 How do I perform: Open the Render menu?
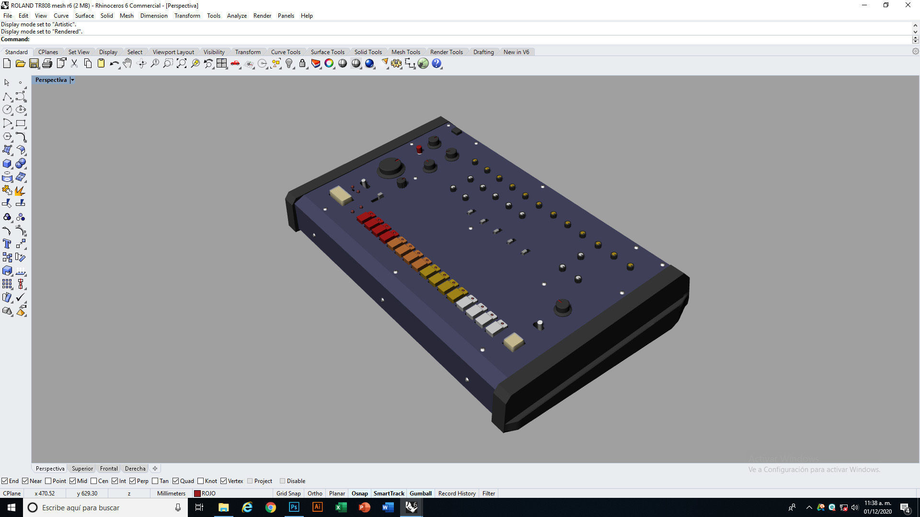click(x=262, y=15)
